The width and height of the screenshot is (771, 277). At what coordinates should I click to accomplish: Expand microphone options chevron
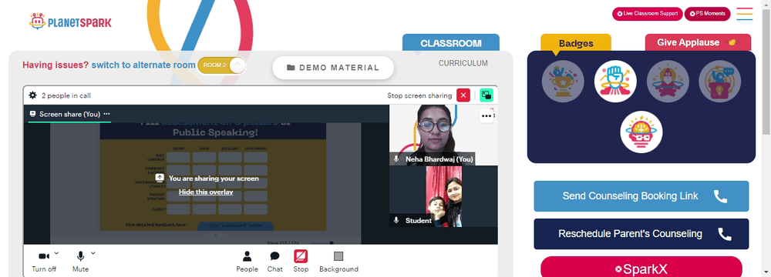[x=93, y=253]
